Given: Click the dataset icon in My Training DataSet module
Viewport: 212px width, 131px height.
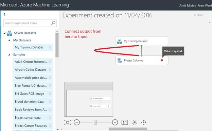Looking at the screenshot, I should point(120,41).
